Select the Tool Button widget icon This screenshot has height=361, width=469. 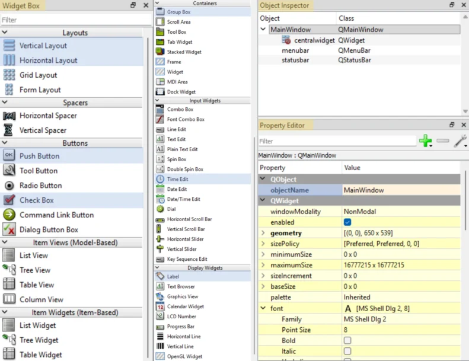pos(9,170)
